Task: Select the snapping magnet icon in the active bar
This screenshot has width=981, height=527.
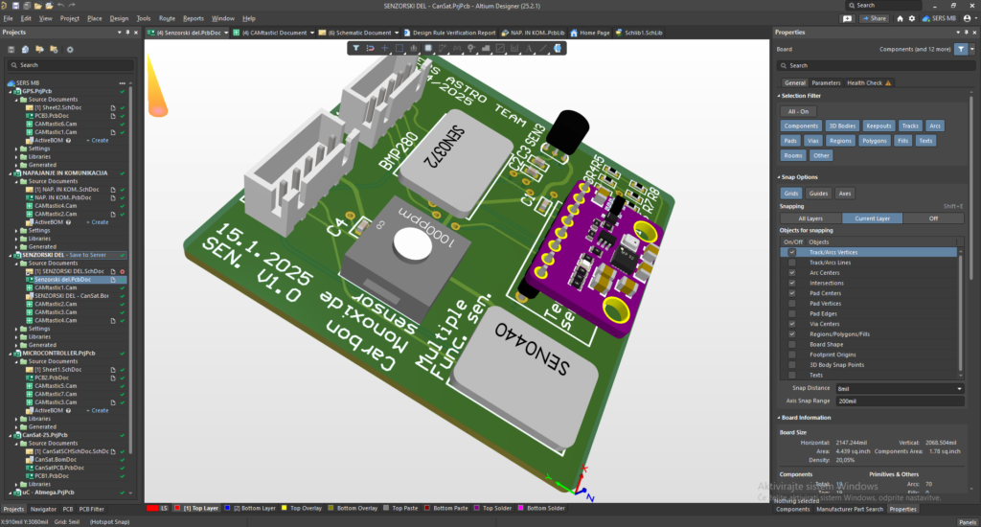Action: [x=371, y=47]
